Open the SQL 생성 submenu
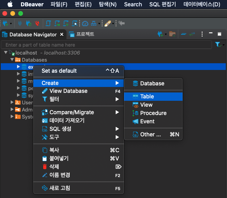This screenshot has width=227, height=198. 78,129
